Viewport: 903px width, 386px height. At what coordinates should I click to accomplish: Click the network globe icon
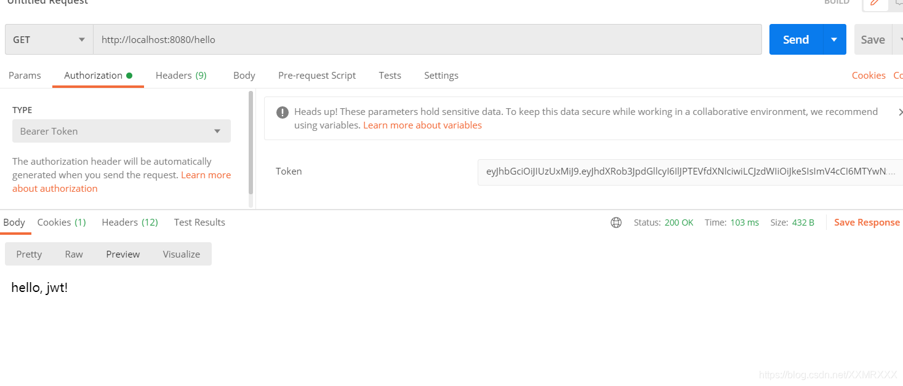click(616, 223)
